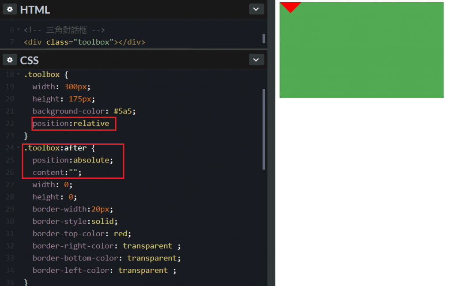Image resolution: width=452 pixels, height=286 pixels.
Task: Click the 三角對話框 comment line
Action: [x=64, y=30]
